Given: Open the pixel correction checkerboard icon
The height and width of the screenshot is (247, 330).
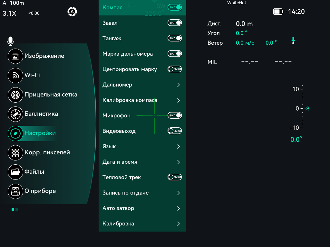Looking at the screenshot, I should pyautogui.click(x=15, y=153).
